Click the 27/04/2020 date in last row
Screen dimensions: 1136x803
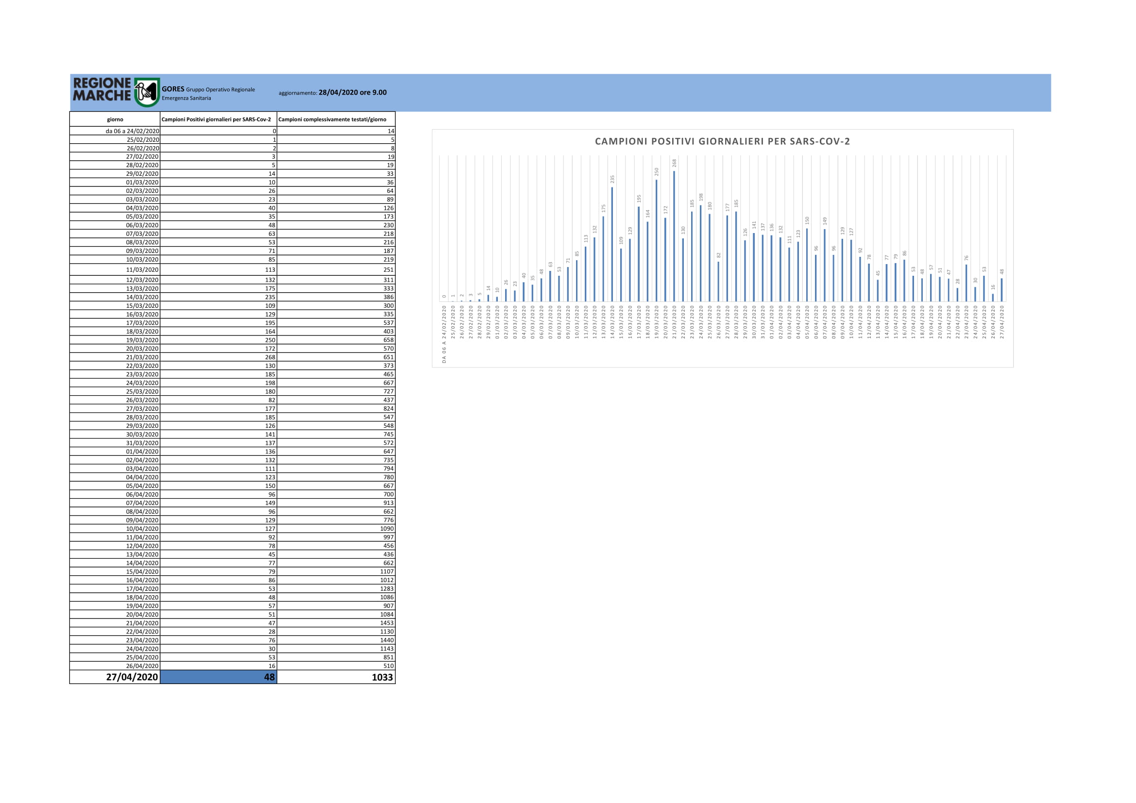132,677
